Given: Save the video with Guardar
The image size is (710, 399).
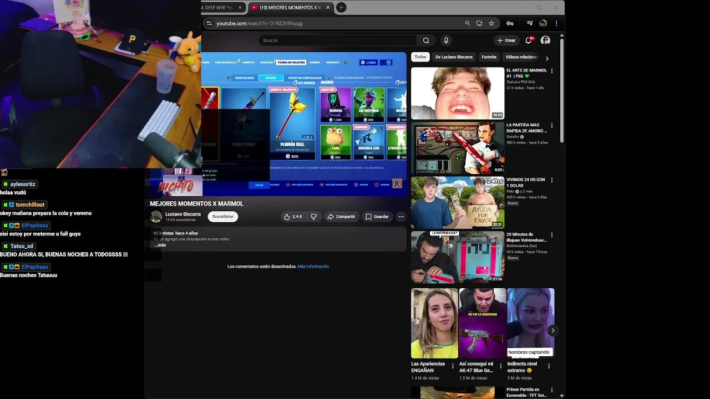Looking at the screenshot, I should (377, 217).
